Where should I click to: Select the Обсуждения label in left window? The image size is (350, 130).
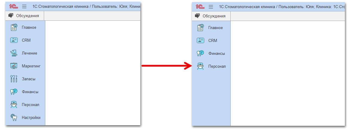point(28,16)
